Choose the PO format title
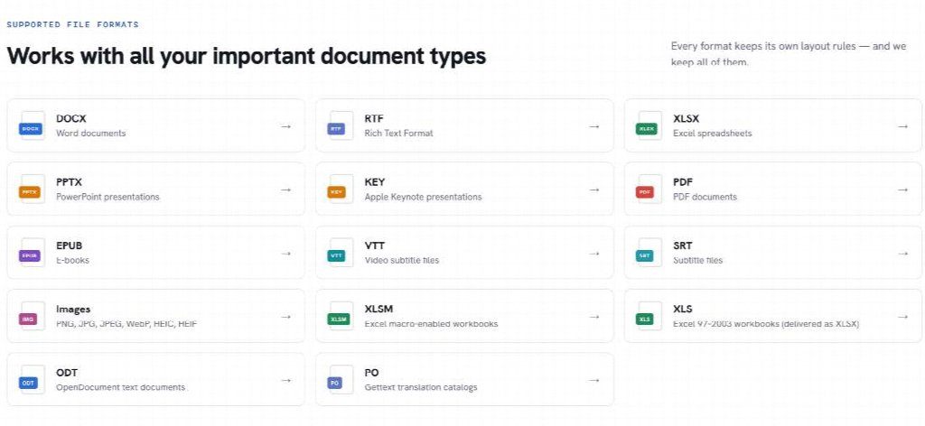This screenshot has height=426, width=925. coord(371,373)
